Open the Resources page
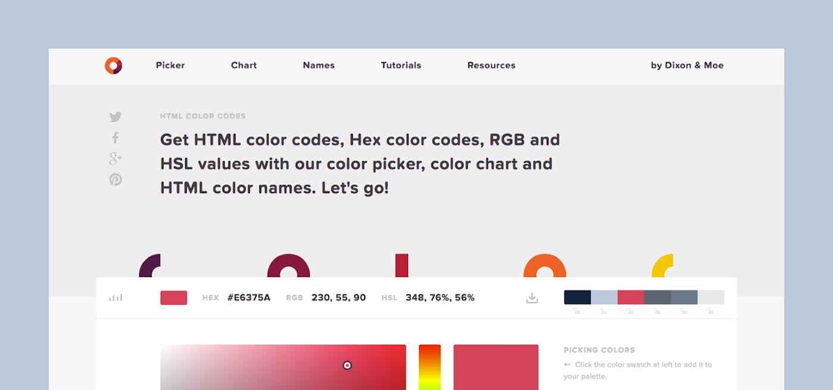The width and height of the screenshot is (833, 390). 491,65
